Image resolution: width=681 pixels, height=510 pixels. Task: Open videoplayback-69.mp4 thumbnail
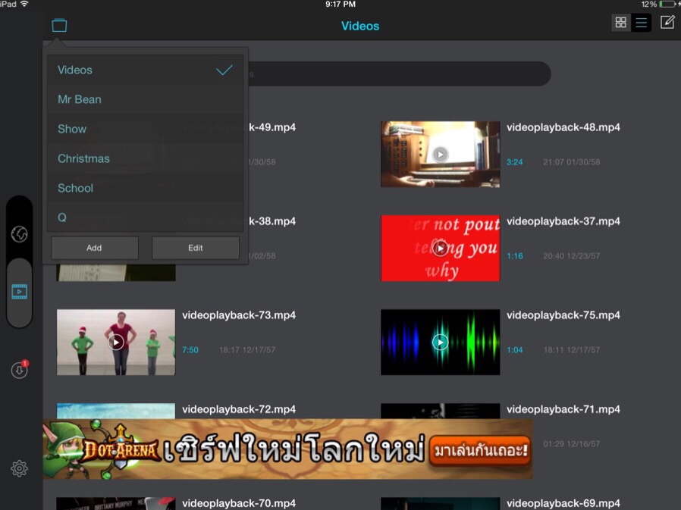[x=441, y=503]
